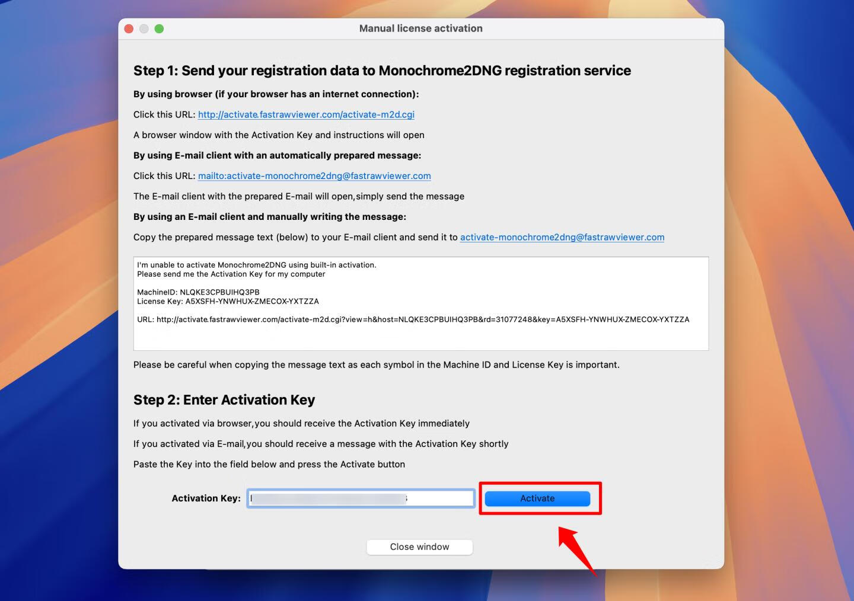The image size is (854, 601).
Task: Click 'I'm unable to activate Monochrome2DNG' line
Action: coord(257,265)
